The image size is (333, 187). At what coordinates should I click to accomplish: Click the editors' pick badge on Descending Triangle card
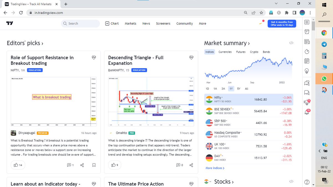(191, 57)
